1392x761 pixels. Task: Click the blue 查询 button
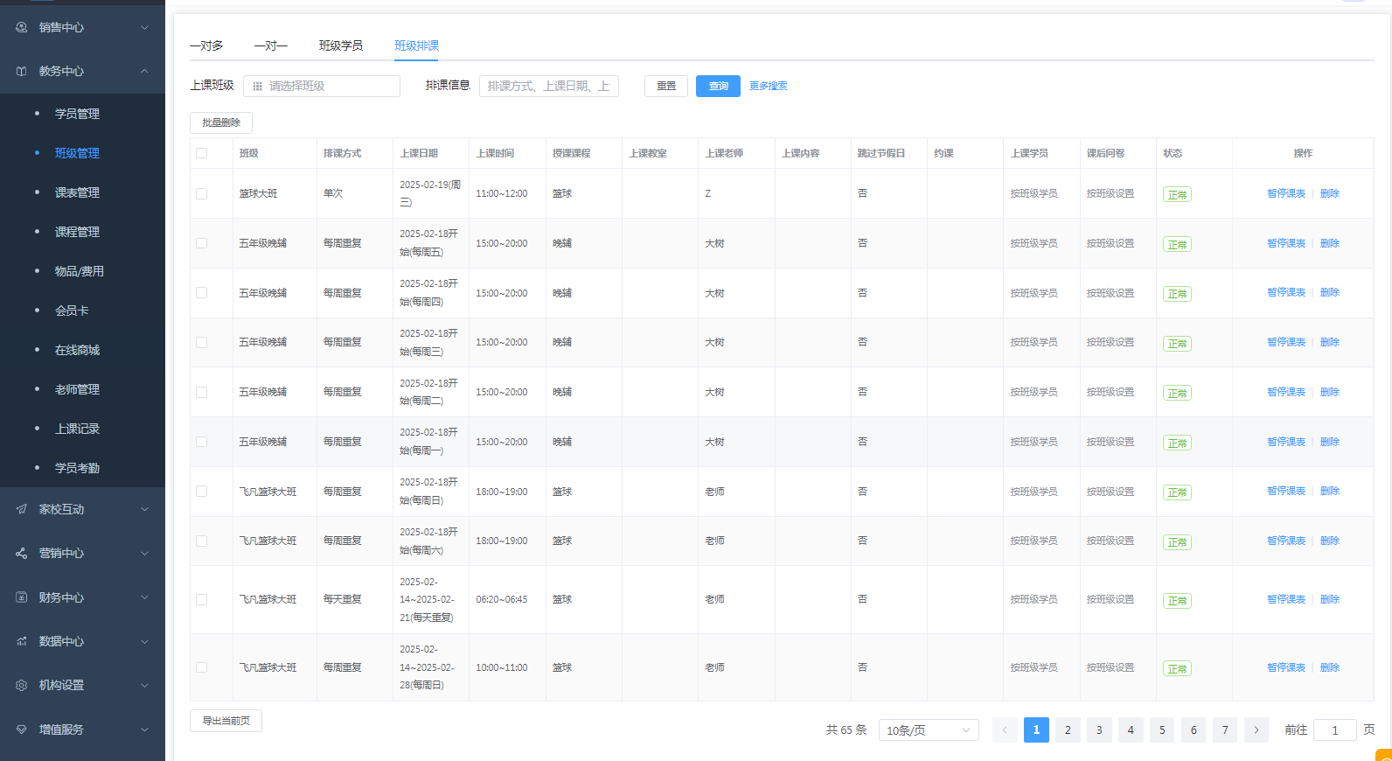(x=718, y=86)
